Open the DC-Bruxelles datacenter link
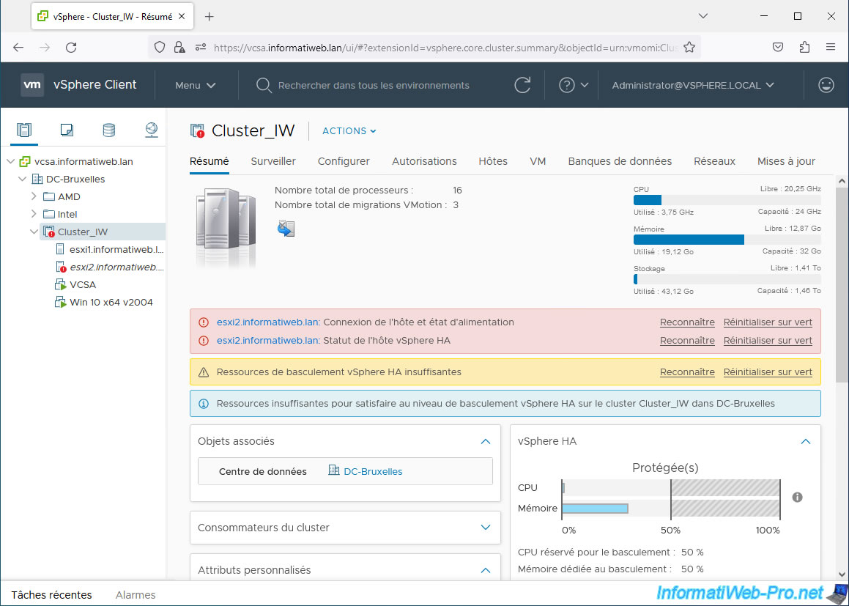The height and width of the screenshot is (606, 849). pos(373,471)
